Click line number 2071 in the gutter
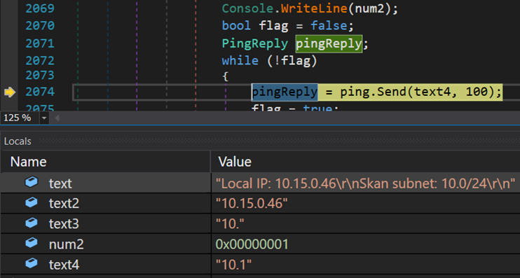This screenshot has width=520, height=278. pyautogui.click(x=40, y=43)
